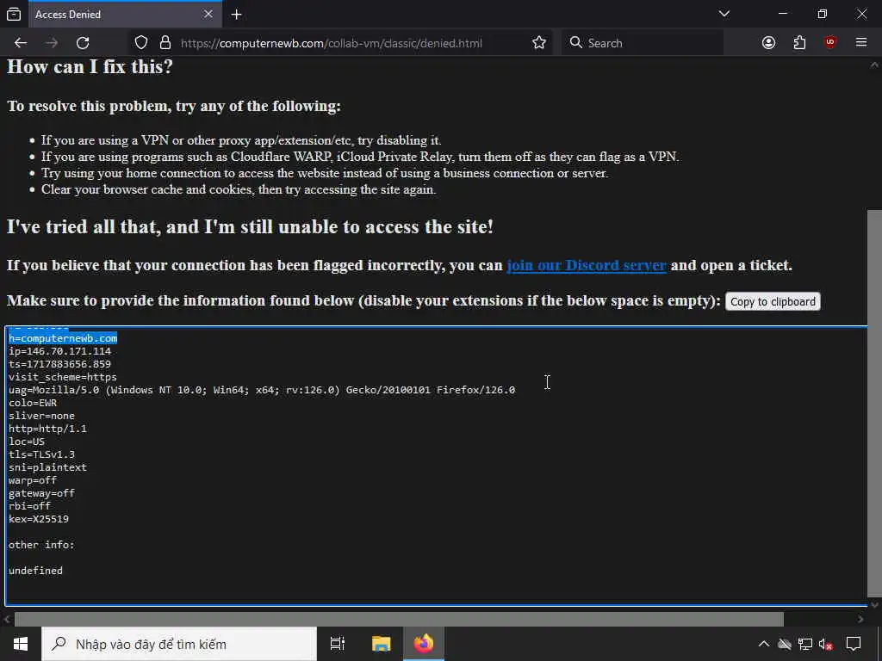The height and width of the screenshot is (661, 882).
Task: Click the visit_scheme=https line
Action: (62, 377)
